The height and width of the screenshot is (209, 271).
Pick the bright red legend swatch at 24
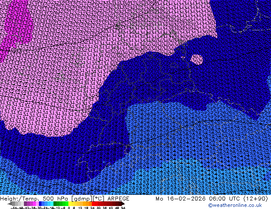93,203
